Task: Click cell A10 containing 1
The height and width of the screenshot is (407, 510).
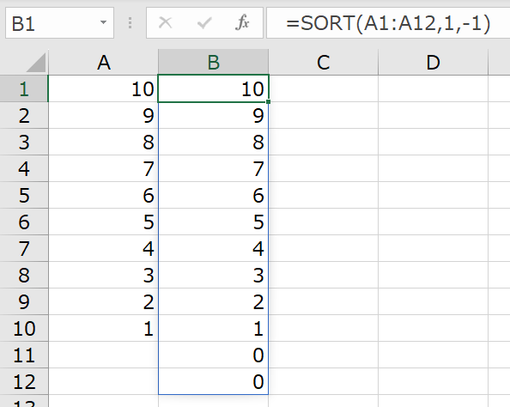Action: pos(103,328)
